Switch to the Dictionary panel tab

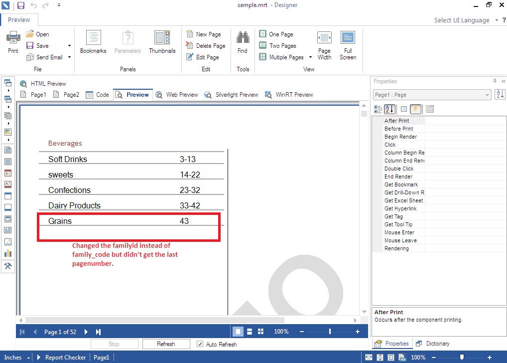click(x=433, y=344)
